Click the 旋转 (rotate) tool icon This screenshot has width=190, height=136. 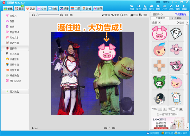coord(151,8)
